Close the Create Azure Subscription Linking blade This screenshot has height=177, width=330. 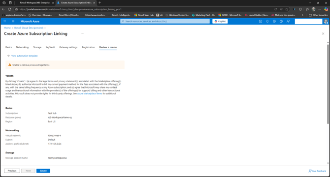[323, 33]
